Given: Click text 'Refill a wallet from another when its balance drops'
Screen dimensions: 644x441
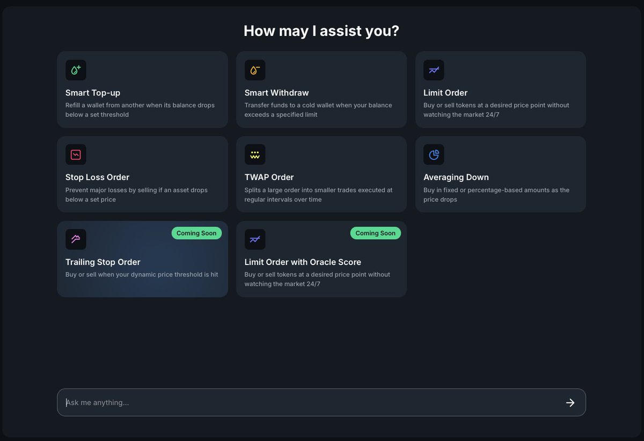Looking at the screenshot, I should 140,105.
